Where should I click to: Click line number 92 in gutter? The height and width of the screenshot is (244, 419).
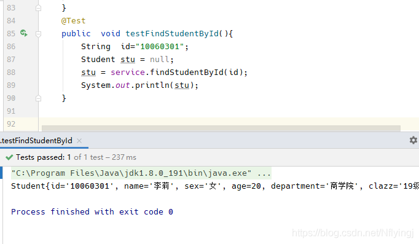pyautogui.click(x=11, y=124)
